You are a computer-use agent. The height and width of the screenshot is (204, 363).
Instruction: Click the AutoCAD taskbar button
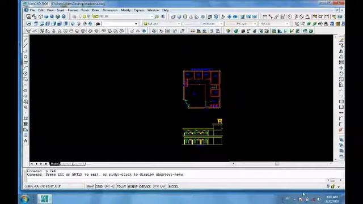click(45, 199)
